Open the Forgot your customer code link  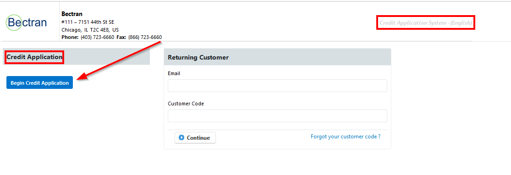(346, 137)
